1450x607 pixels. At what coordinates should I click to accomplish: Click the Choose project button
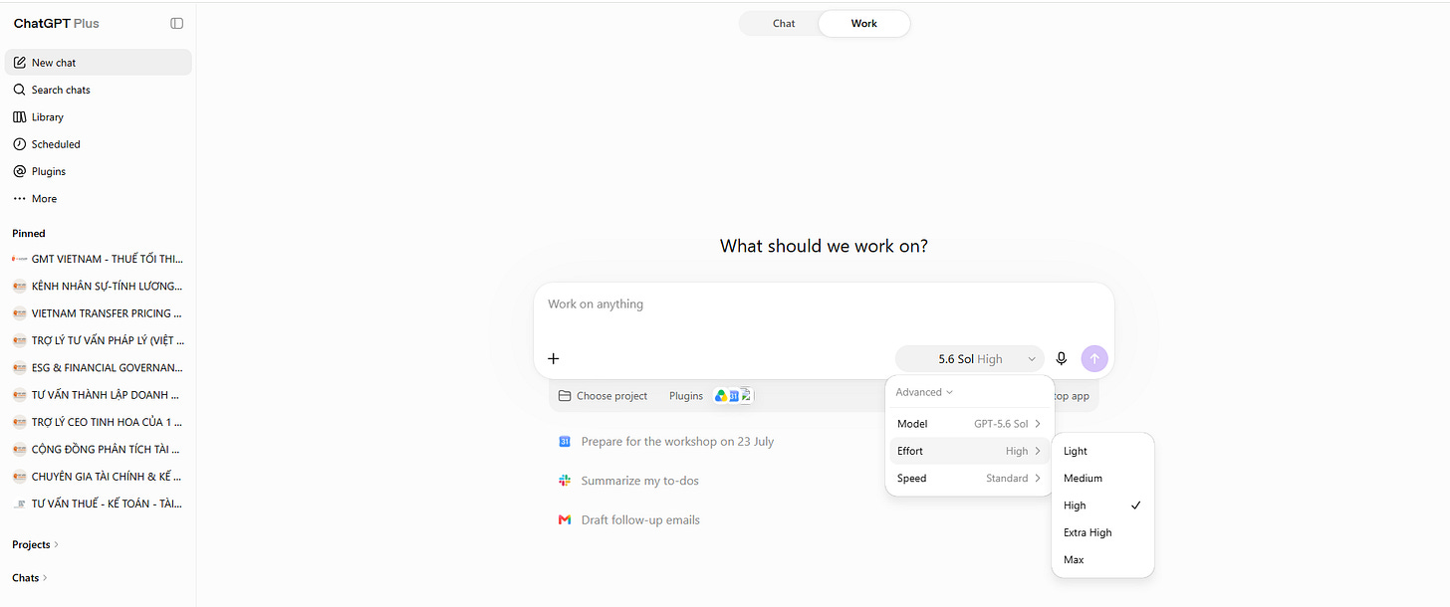(x=603, y=396)
